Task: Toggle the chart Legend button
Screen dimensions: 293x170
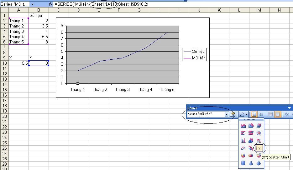Action: (254, 114)
